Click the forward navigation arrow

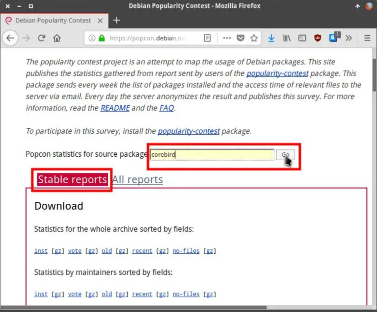click(26, 38)
